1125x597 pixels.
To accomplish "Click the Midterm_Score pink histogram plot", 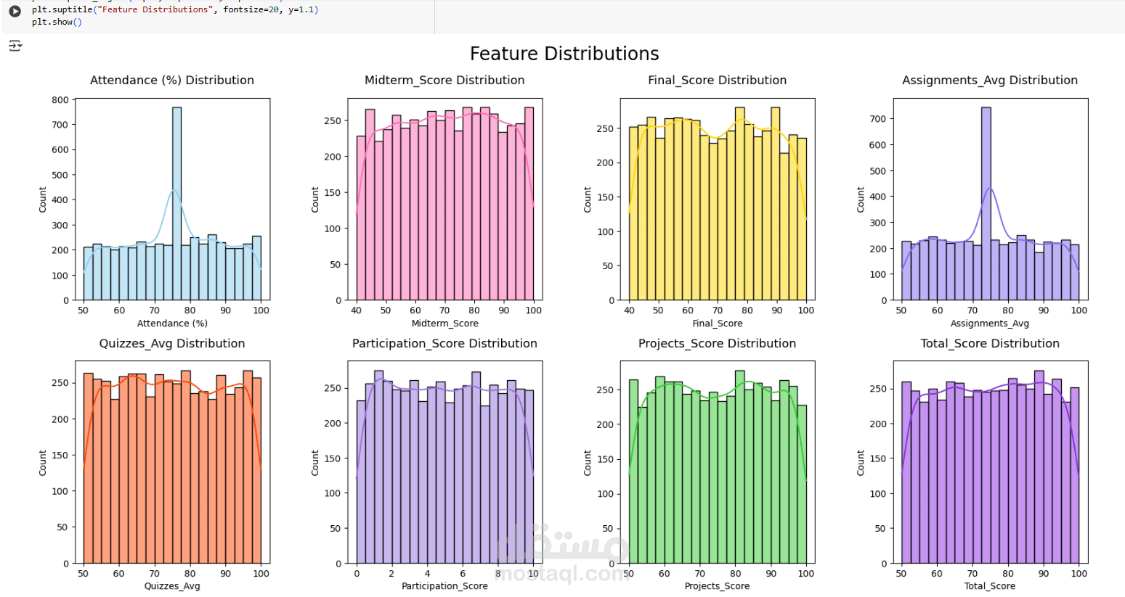I will click(x=444, y=199).
